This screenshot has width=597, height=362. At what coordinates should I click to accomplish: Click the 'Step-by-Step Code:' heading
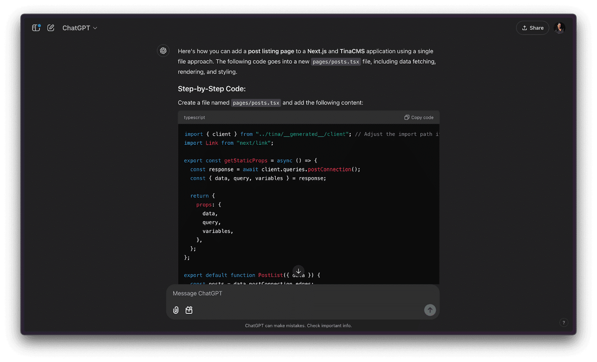[212, 89]
